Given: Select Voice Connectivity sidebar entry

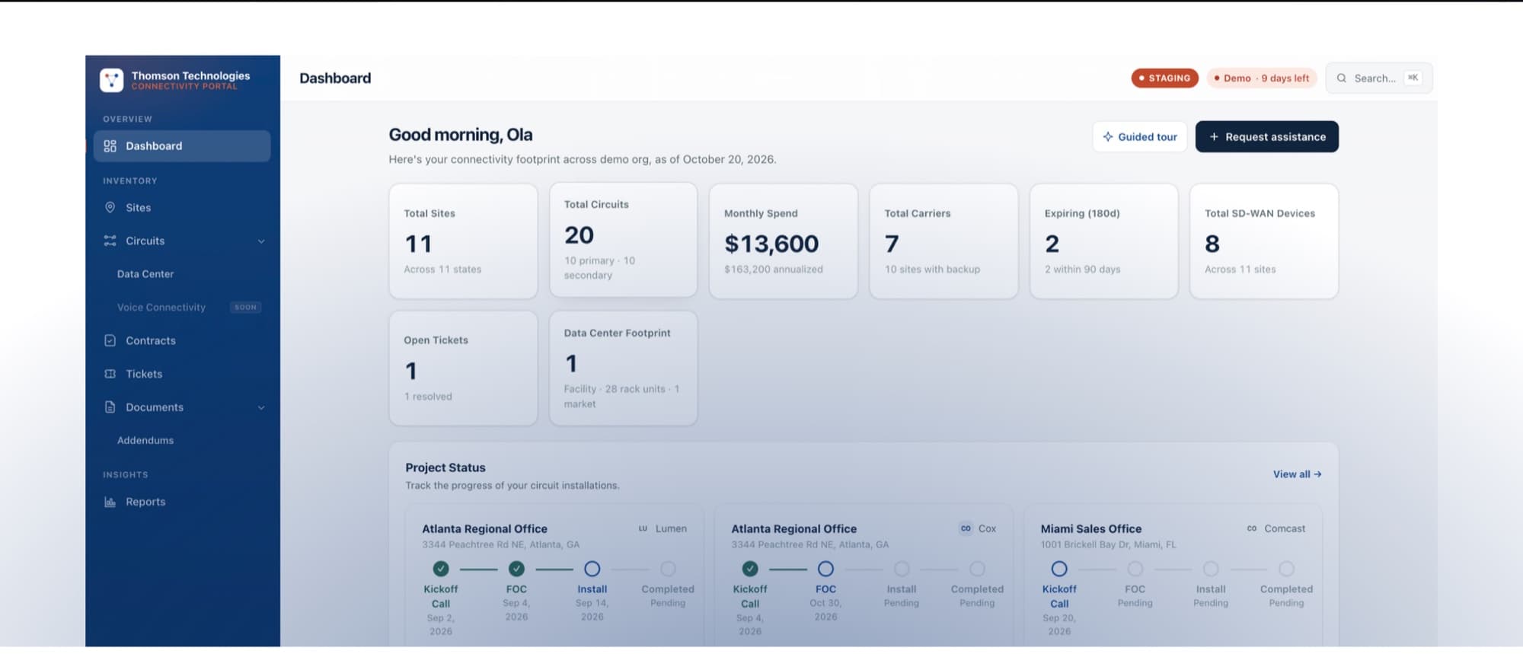Looking at the screenshot, I should (x=161, y=308).
